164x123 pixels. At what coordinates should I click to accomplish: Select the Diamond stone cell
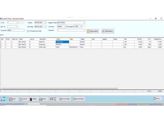coord(62,45)
